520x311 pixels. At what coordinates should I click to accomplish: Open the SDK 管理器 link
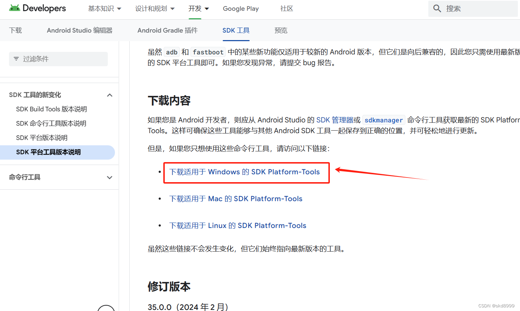(335, 120)
